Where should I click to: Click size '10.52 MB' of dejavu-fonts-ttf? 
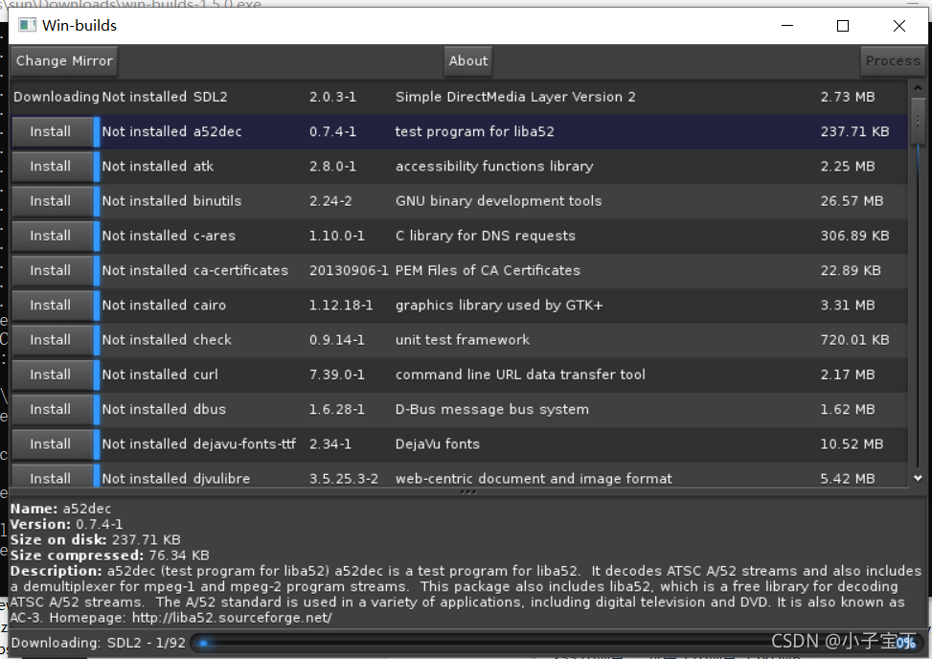(852, 444)
